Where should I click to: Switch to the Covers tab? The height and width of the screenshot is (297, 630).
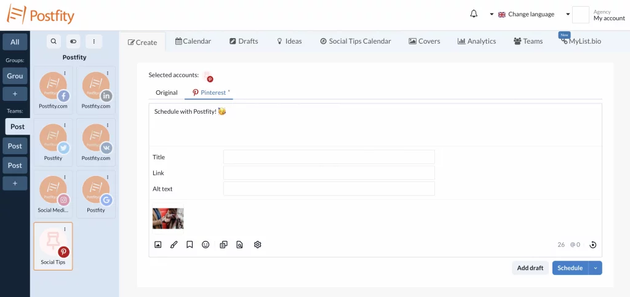pos(425,41)
